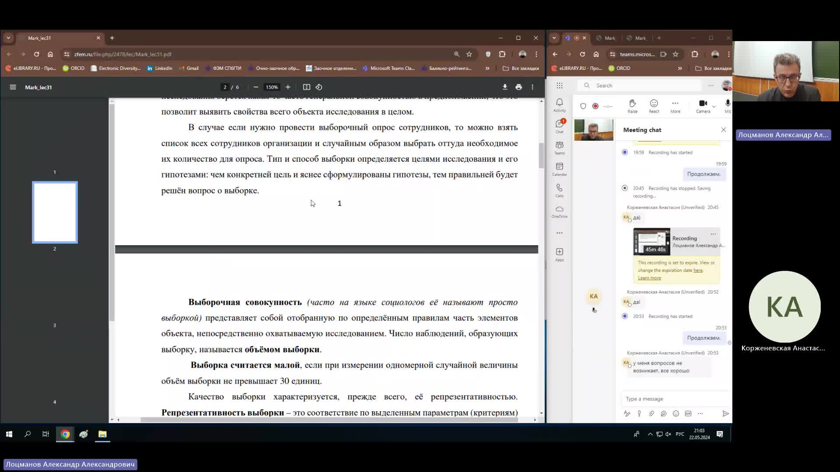Attach a file in meeting chat

point(651,413)
